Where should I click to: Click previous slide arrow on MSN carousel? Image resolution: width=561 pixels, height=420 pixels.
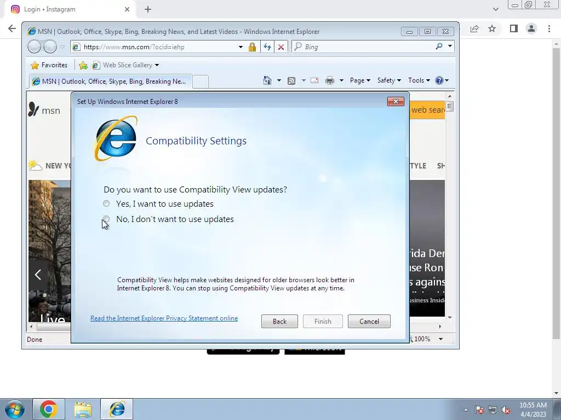click(38, 275)
